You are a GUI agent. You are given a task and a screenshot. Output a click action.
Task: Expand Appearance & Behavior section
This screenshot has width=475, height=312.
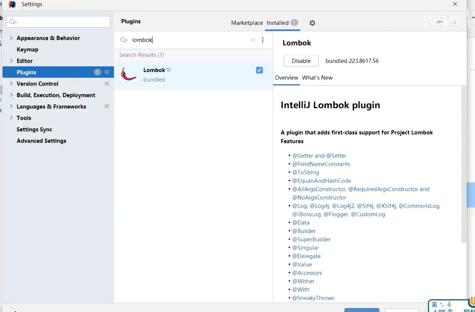(x=11, y=38)
